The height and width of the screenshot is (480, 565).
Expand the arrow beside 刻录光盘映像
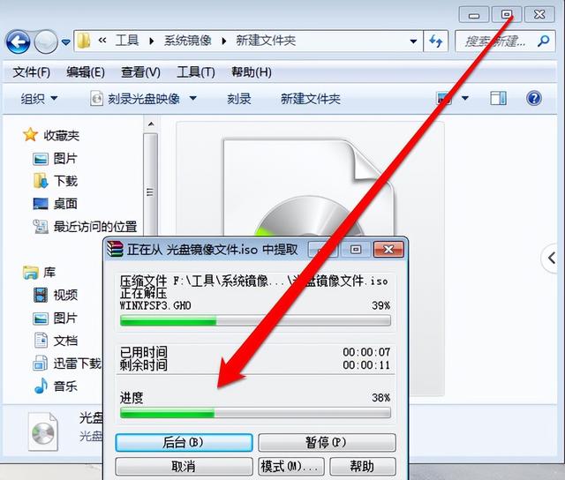[193, 98]
